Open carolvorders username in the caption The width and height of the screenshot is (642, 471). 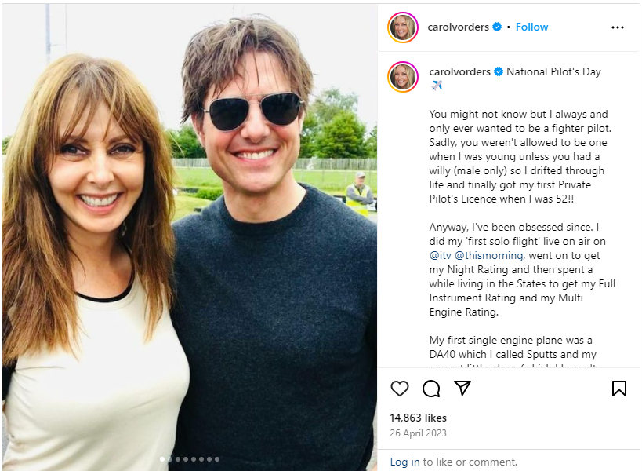click(x=460, y=71)
